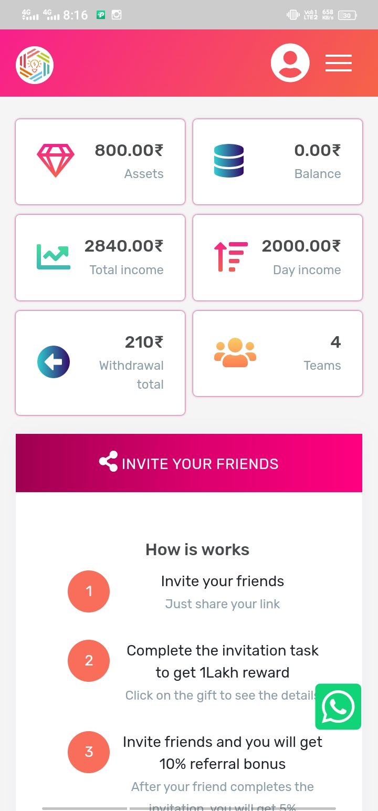View the Total income 2840.00₹ amount
Image resolution: width=378 pixels, height=811 pixels.
(124, 245)
